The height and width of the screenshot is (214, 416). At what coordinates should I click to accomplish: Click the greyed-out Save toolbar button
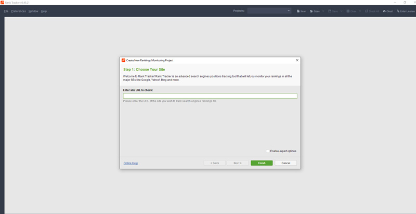(333, 11)
